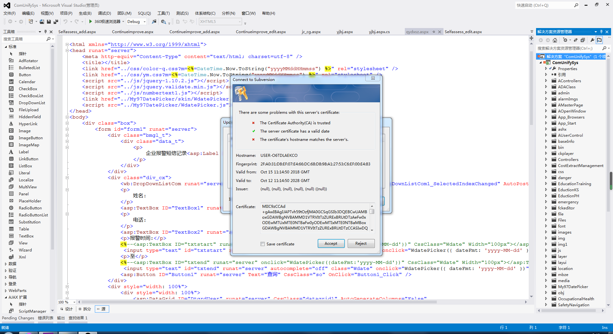Open the editor zoom 100 % dropdown
The image size is (613, 334).
point(74,302)
